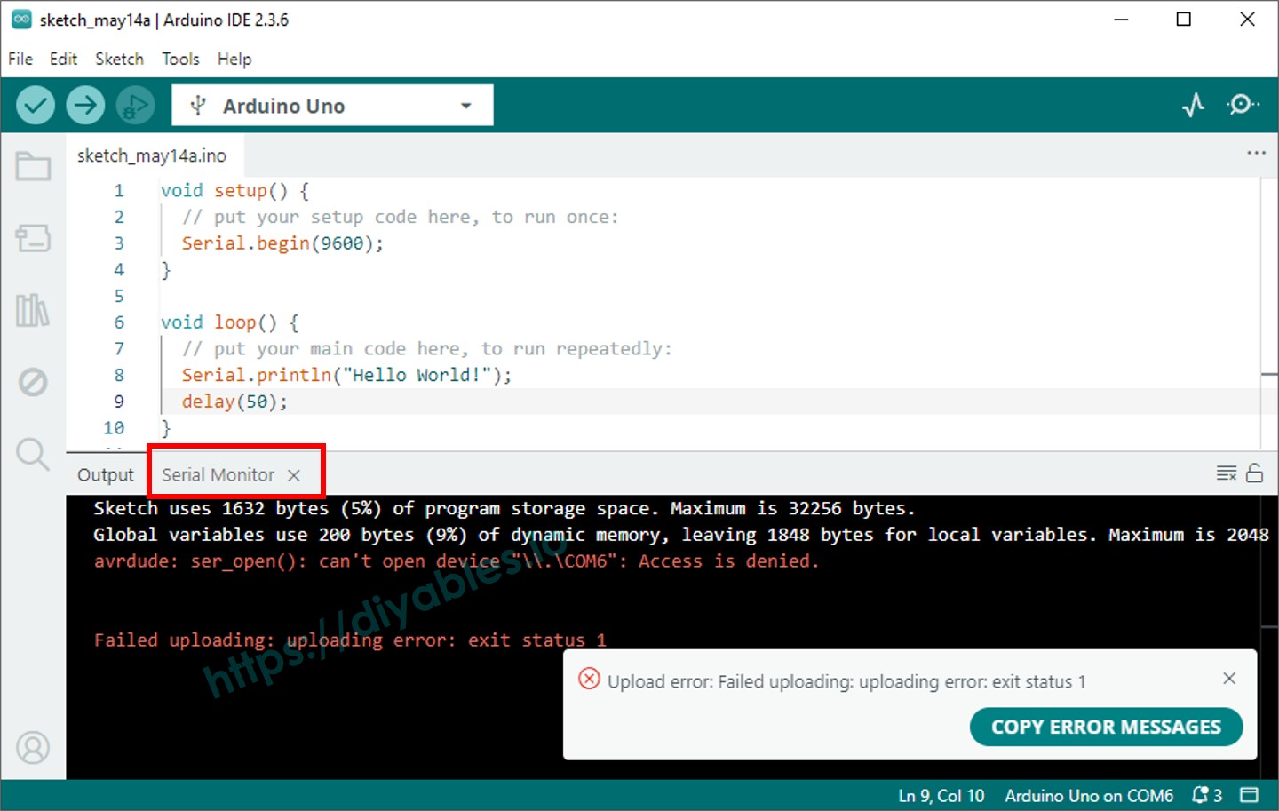Viewport: 1279px width, 811px height.
Task: Expand the Arduino Uno board dropdown
Action: coord(332,106)
